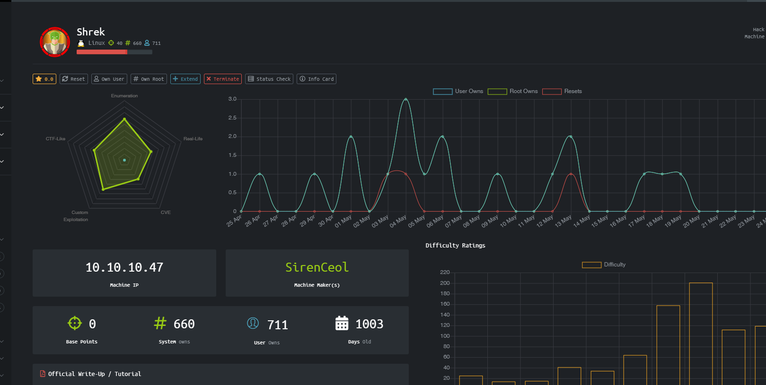This screenshot has height=385, width=766.
Task: Click the Linux penguin icon under Shrek
Action: point(81,43)
